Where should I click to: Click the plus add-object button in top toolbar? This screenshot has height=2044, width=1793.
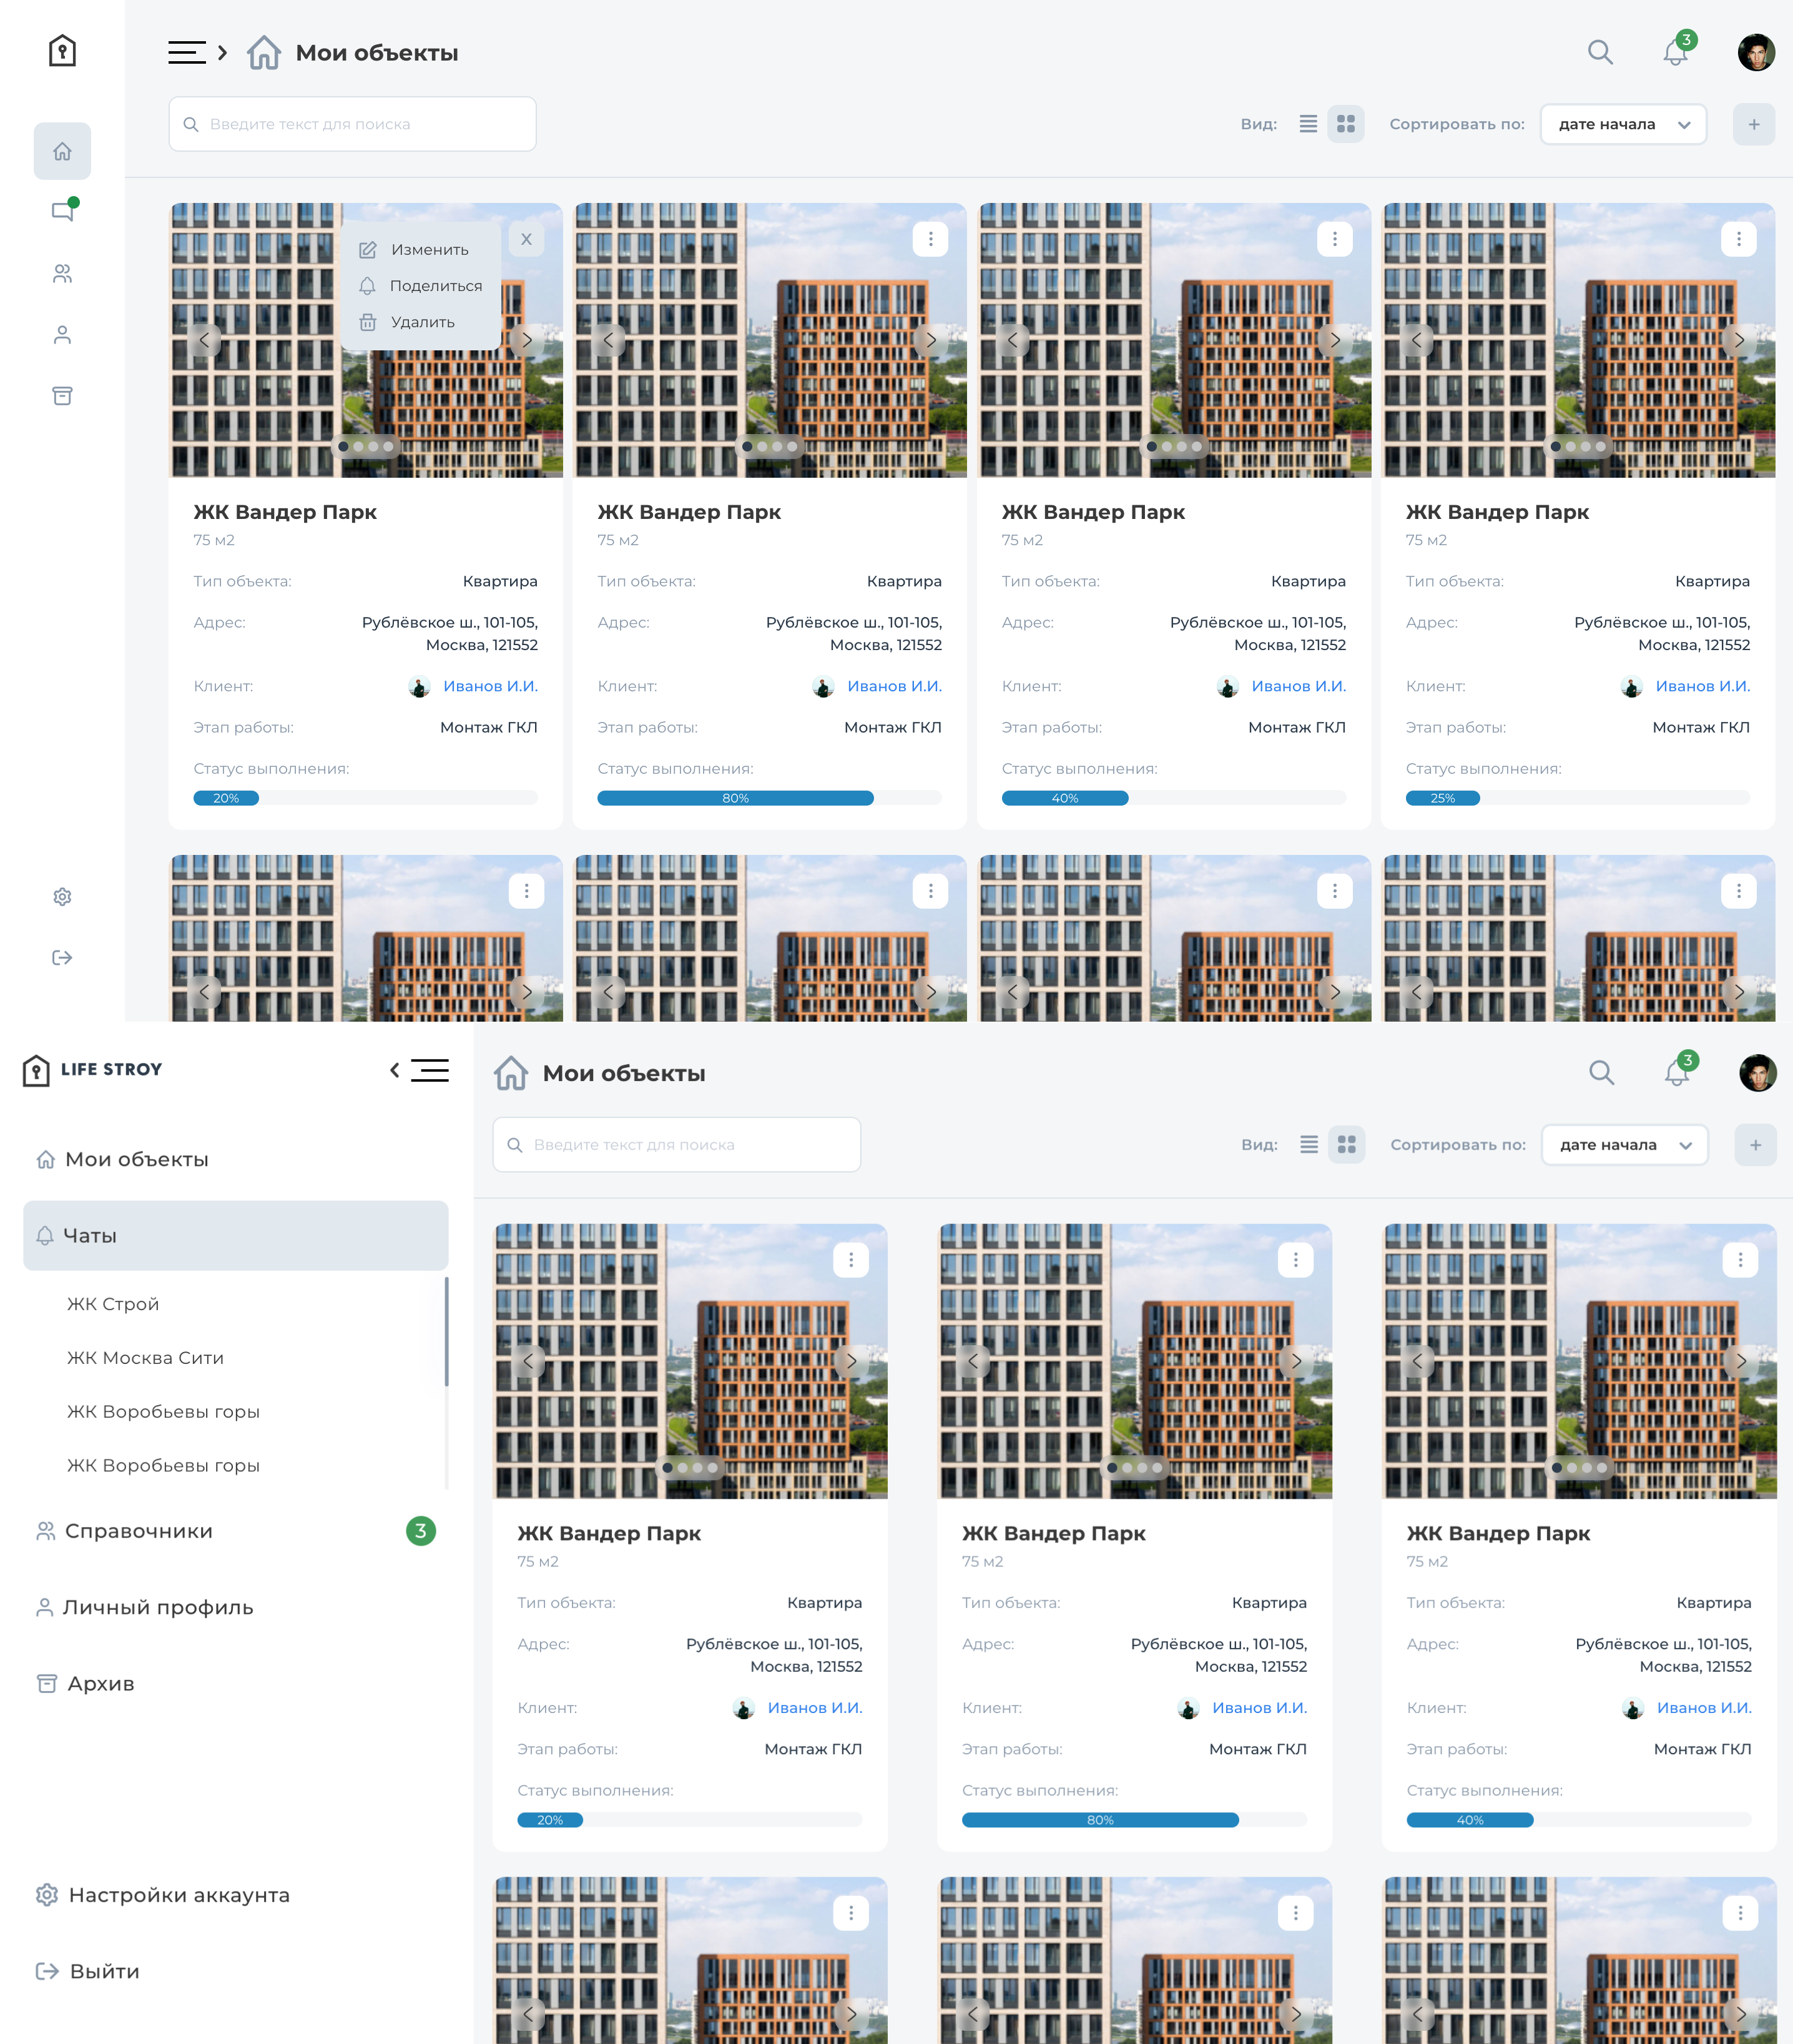(1754, 124)
